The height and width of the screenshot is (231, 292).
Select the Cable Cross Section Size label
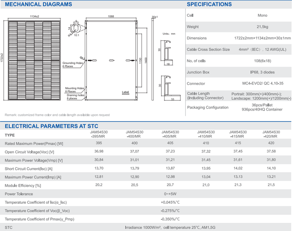pos(208,50)
